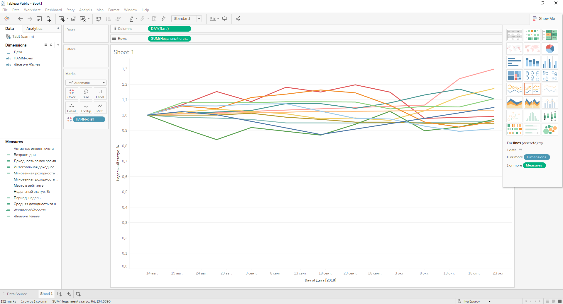
Task: Click the show sheet sorter status bar icon
Action: (547, 301)
